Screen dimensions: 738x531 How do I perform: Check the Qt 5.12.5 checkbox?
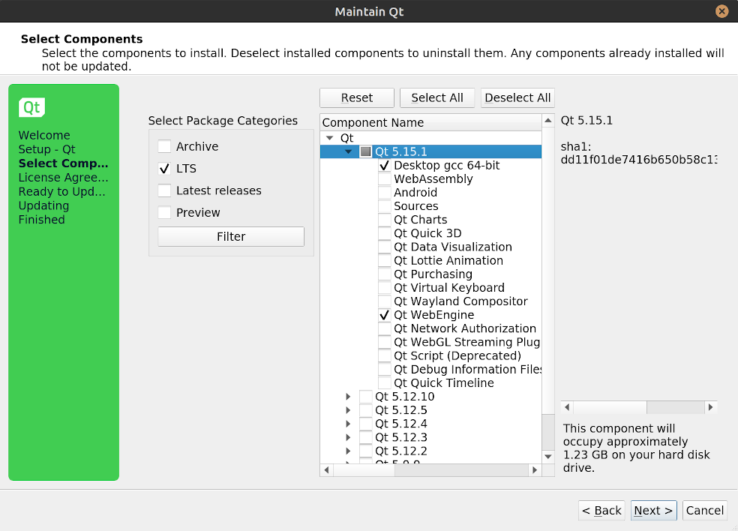pos(365,410)
